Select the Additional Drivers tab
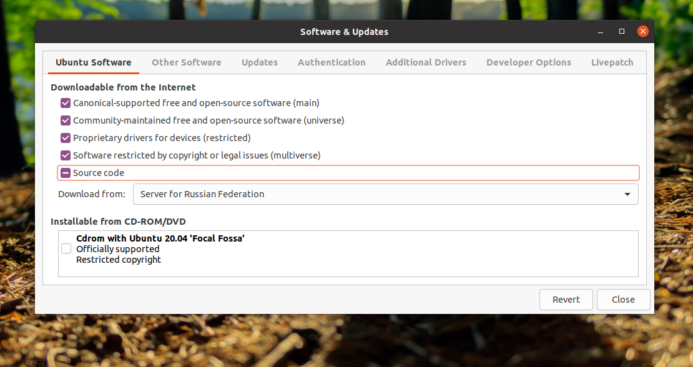Viewport: 693px width, 367px height. pyautogui.click(x=426, y=62)
